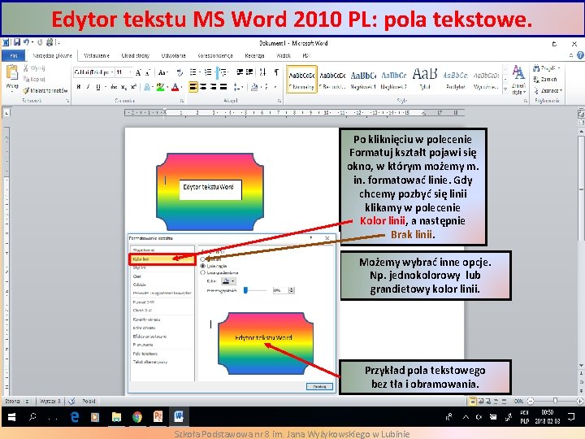The image size is (585, 439).
Task: Click the Windows Start button on taskbar
Action: point(11,416)
